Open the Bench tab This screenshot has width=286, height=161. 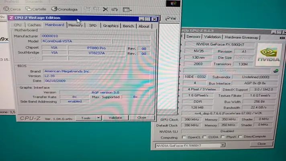tap(128, 26)
